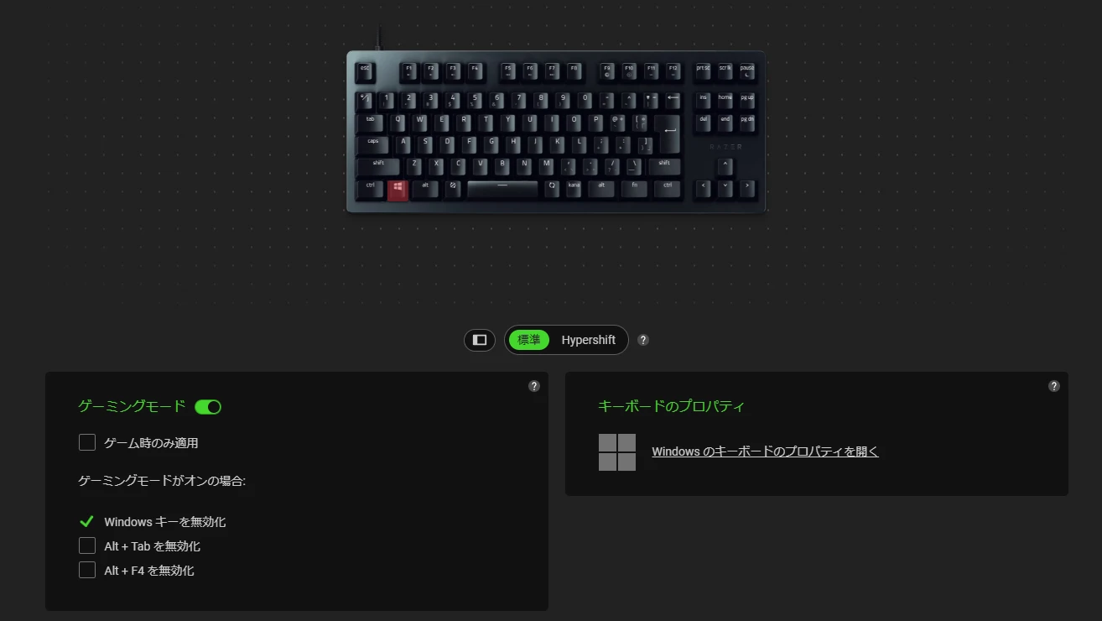Uncheck Windows キーを無効化 option
The height and width of the screenshot is (621, 1102).
(x=86, y=521)
